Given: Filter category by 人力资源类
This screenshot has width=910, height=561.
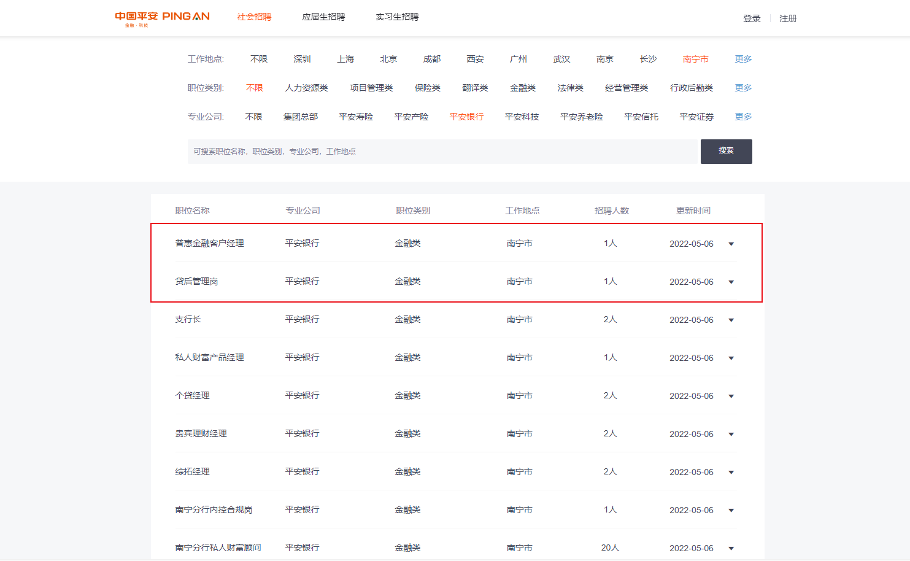Looking at the screenshot, I should pyautogui.click(x=306, y=88).
